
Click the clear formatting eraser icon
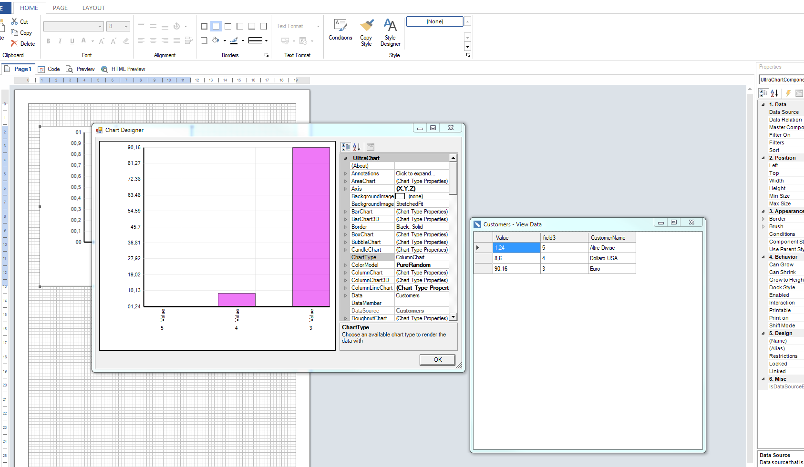126,41
